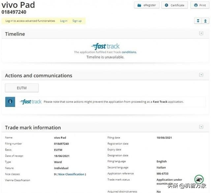Open the Fast Track conditions link
The width and height of the screenshot is (211, 193).
(129, 52)
